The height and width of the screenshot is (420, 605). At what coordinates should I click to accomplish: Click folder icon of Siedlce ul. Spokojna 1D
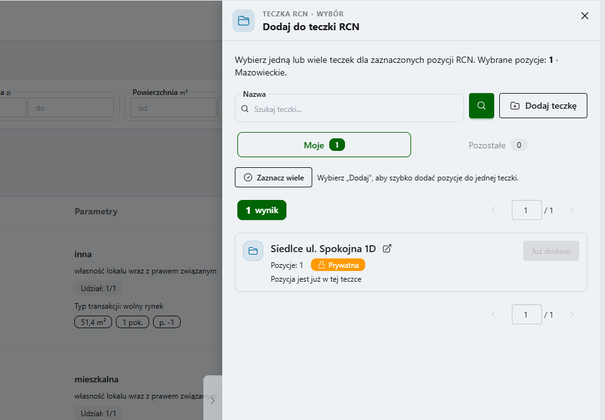pos(253,251)
